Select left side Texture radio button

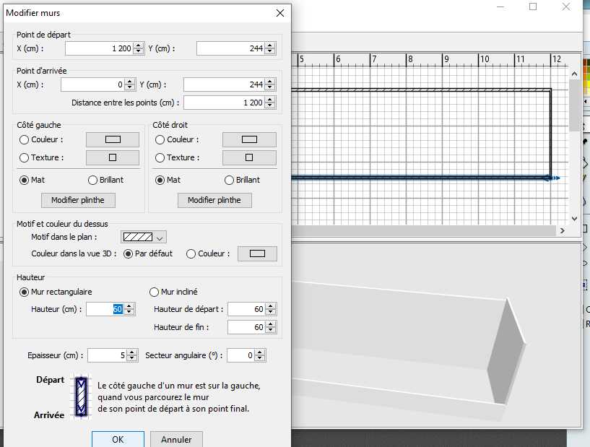tap(24, 157)
